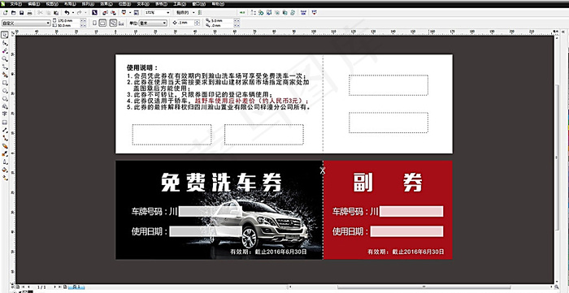Select the Zoom tool magnifier in the toolbox
Screen dimensions: 569x293
[x=5, y=58]
